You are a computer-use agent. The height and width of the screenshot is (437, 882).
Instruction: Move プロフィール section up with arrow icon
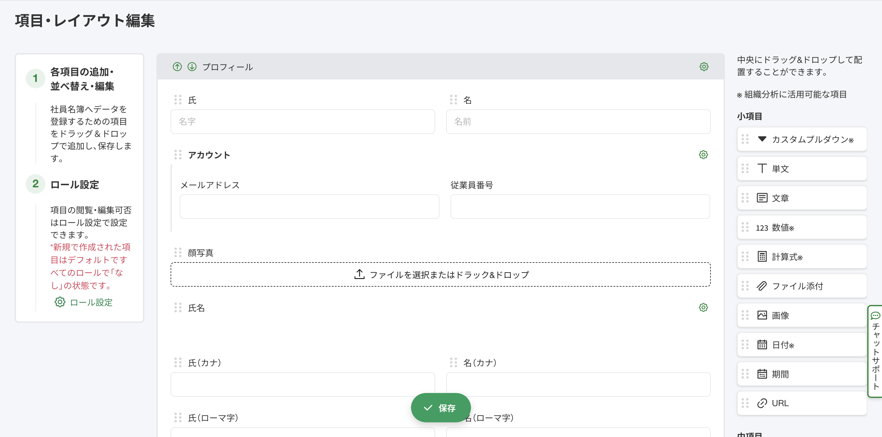pos(177,67)
